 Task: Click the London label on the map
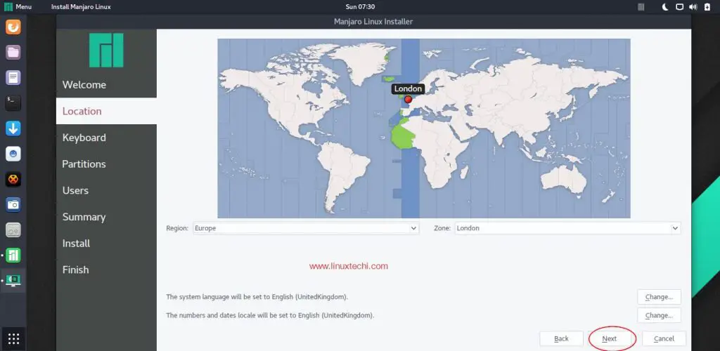point(409,89)
